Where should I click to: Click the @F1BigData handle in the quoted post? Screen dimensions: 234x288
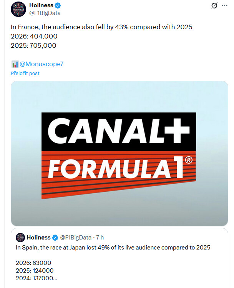[77, 237]
